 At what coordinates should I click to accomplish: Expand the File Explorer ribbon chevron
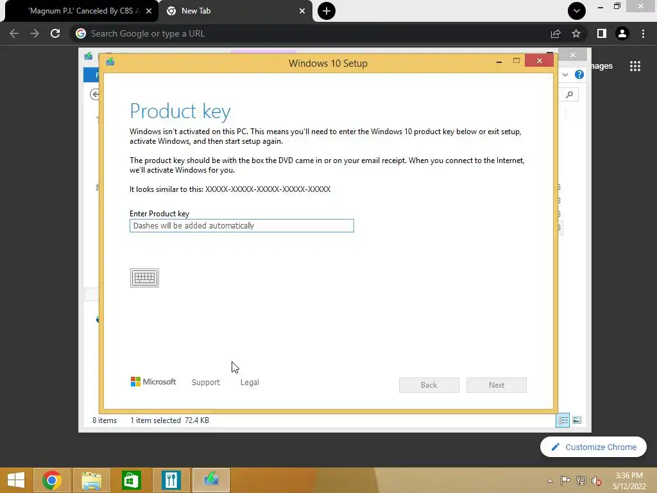tap(565, 74)
